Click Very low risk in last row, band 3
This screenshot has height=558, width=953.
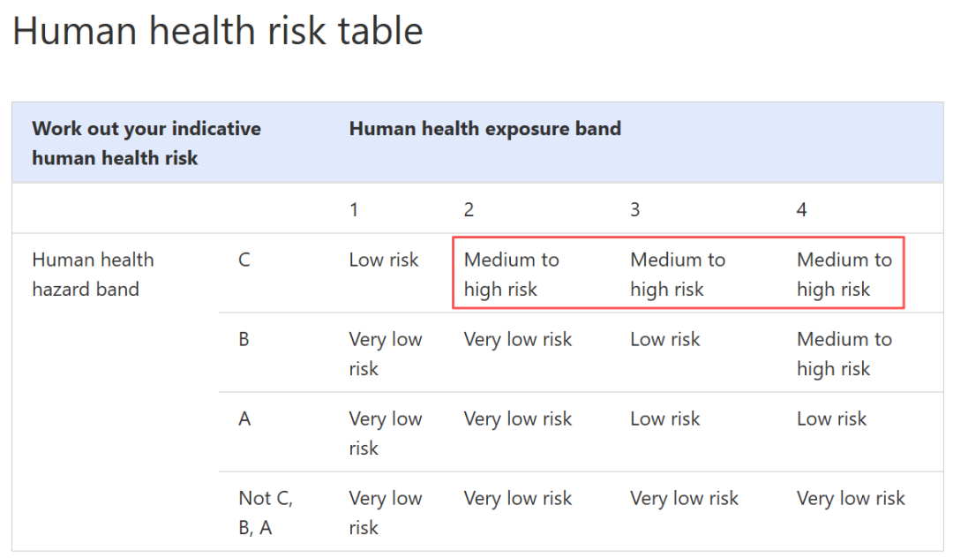[x=685, y=499]
